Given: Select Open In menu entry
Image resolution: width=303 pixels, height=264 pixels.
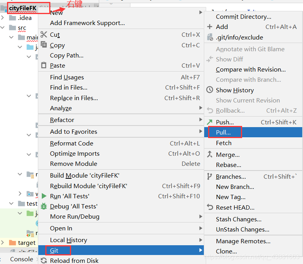Looking at the screenshot, I should pos(121,228).
